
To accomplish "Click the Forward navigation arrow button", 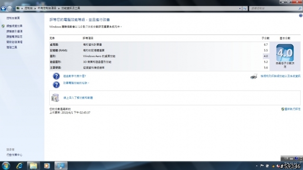I will tap(9, 8).
